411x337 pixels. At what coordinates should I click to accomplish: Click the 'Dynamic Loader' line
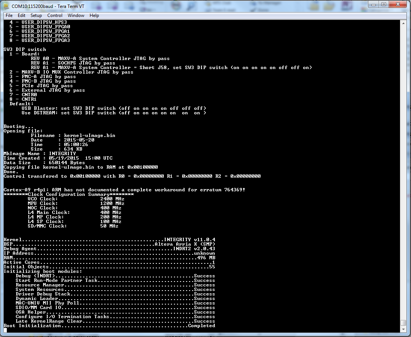tap(115, 299)
